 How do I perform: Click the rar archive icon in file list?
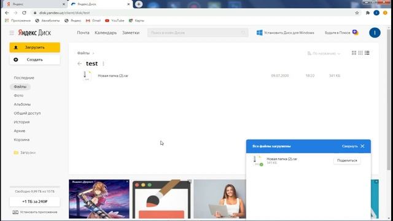coord(87,76)
